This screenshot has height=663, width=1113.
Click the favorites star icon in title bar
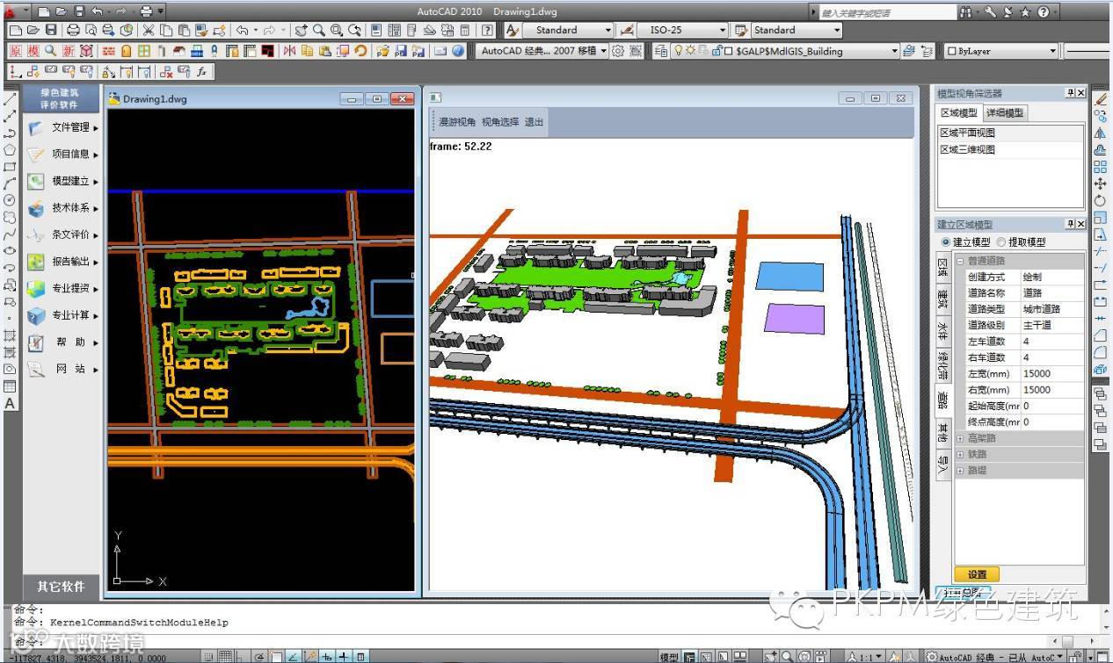click(1025, 12)
